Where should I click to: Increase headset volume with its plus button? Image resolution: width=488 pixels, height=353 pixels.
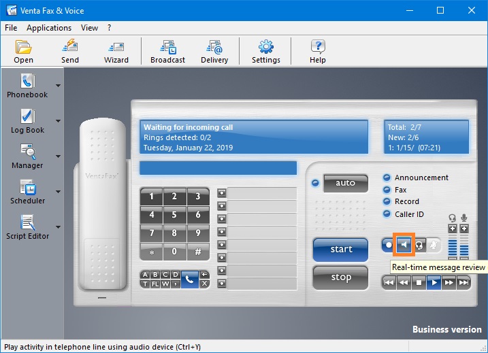453,229
